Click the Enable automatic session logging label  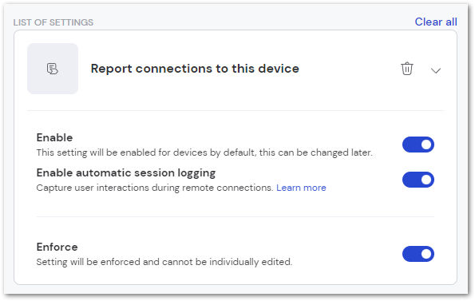[126, 173]
